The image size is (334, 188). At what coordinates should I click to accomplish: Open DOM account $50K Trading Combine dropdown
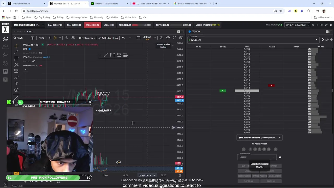[x=260, y=138]
